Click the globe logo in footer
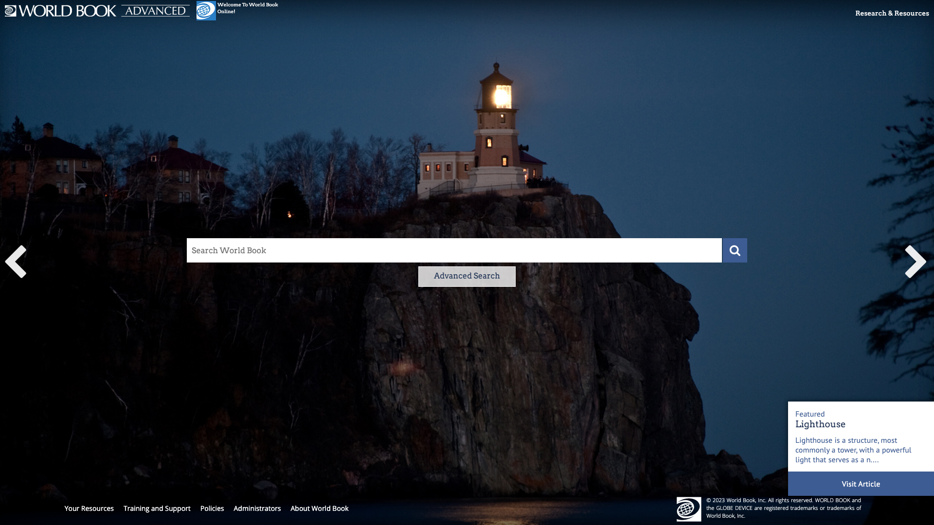The width and height of the screenshot is (934, 525). (688, 509)
